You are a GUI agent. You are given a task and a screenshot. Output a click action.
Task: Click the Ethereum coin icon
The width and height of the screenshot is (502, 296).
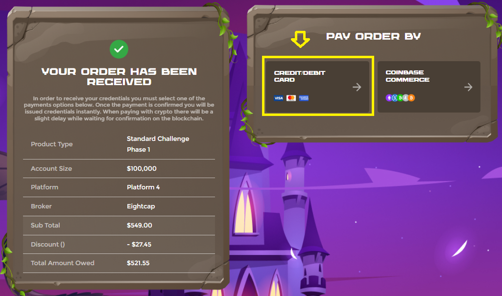click(x=389, y=98)
